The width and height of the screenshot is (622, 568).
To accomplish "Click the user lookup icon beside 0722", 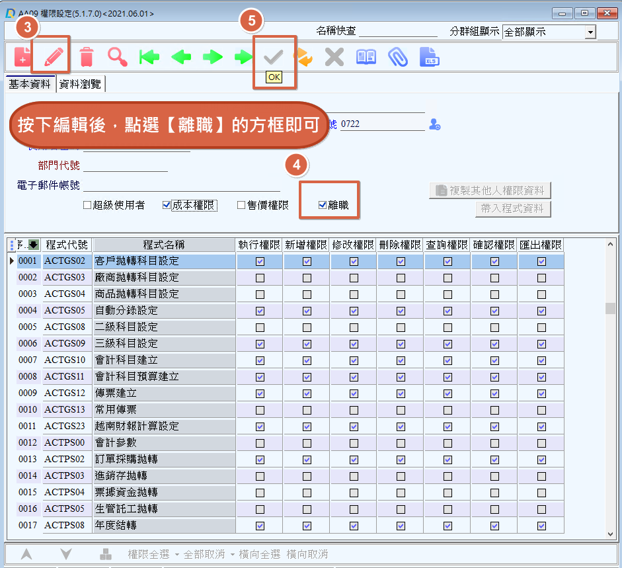I will pos(435,124).
